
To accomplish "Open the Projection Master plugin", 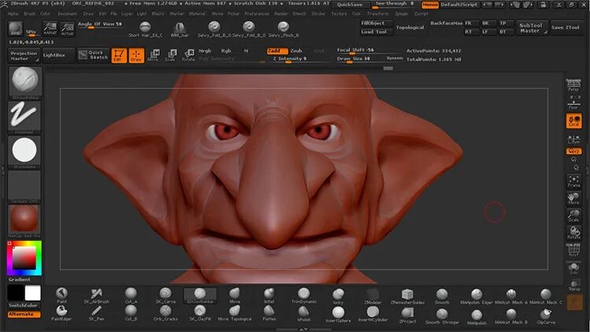I will pos(24,56).
